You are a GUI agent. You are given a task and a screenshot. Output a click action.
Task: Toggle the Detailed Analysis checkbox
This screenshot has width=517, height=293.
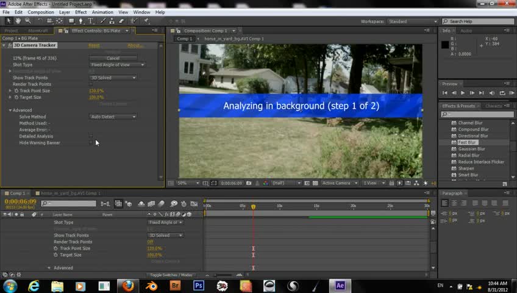(x=91, y=136)
